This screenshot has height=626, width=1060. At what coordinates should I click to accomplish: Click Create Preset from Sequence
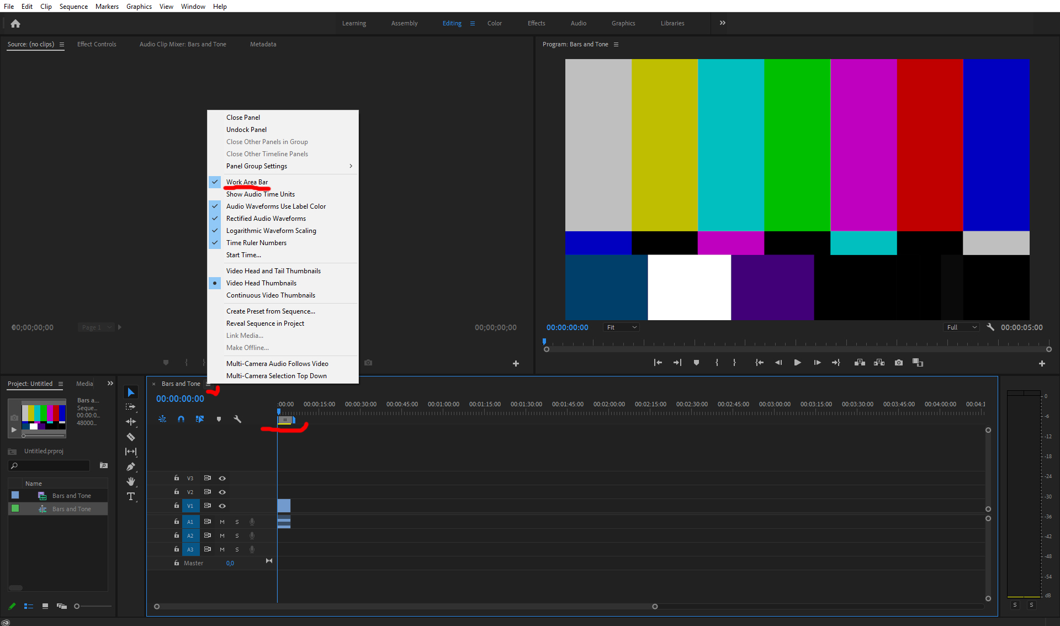271,311
